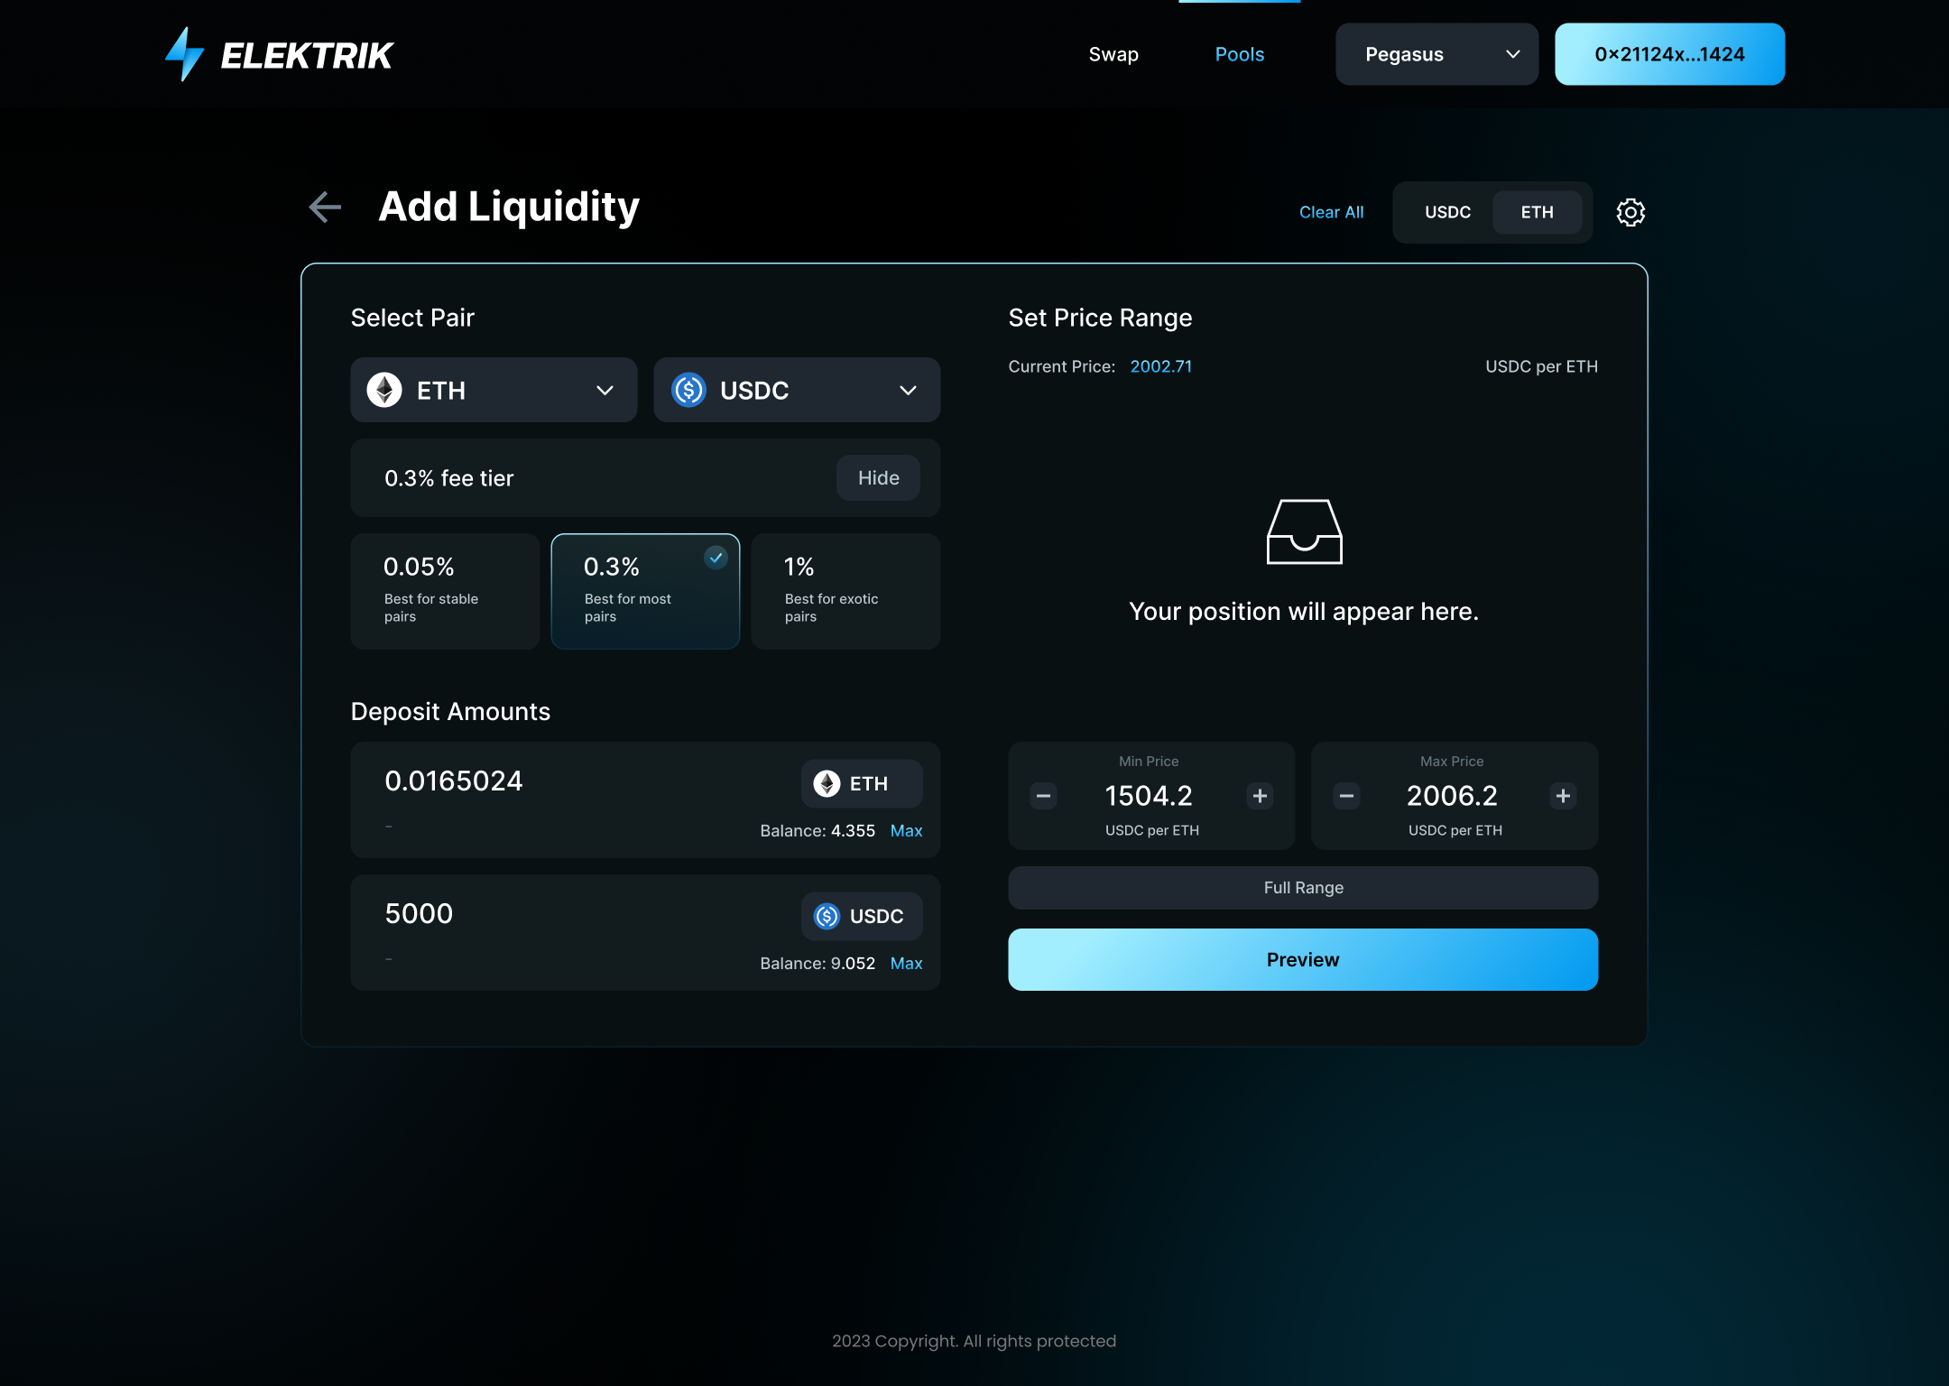Click the empty position inbox icon
This screenshot has width=1949, height=1386.
click(1304, 531)
